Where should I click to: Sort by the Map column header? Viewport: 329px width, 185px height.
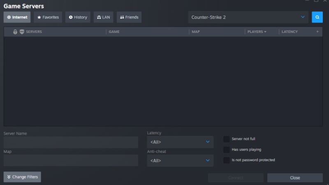tap(196, 32)
